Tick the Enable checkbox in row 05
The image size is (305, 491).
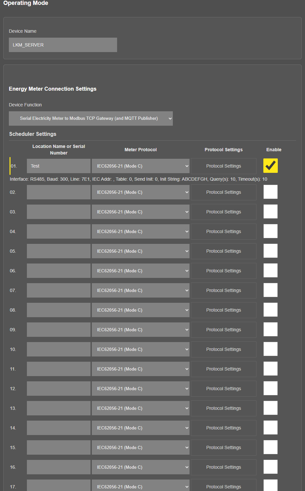(271, 251)
